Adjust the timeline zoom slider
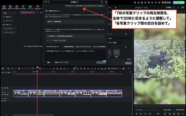The image size is (186, 116). pyautogui.click(x=116, y=69)
